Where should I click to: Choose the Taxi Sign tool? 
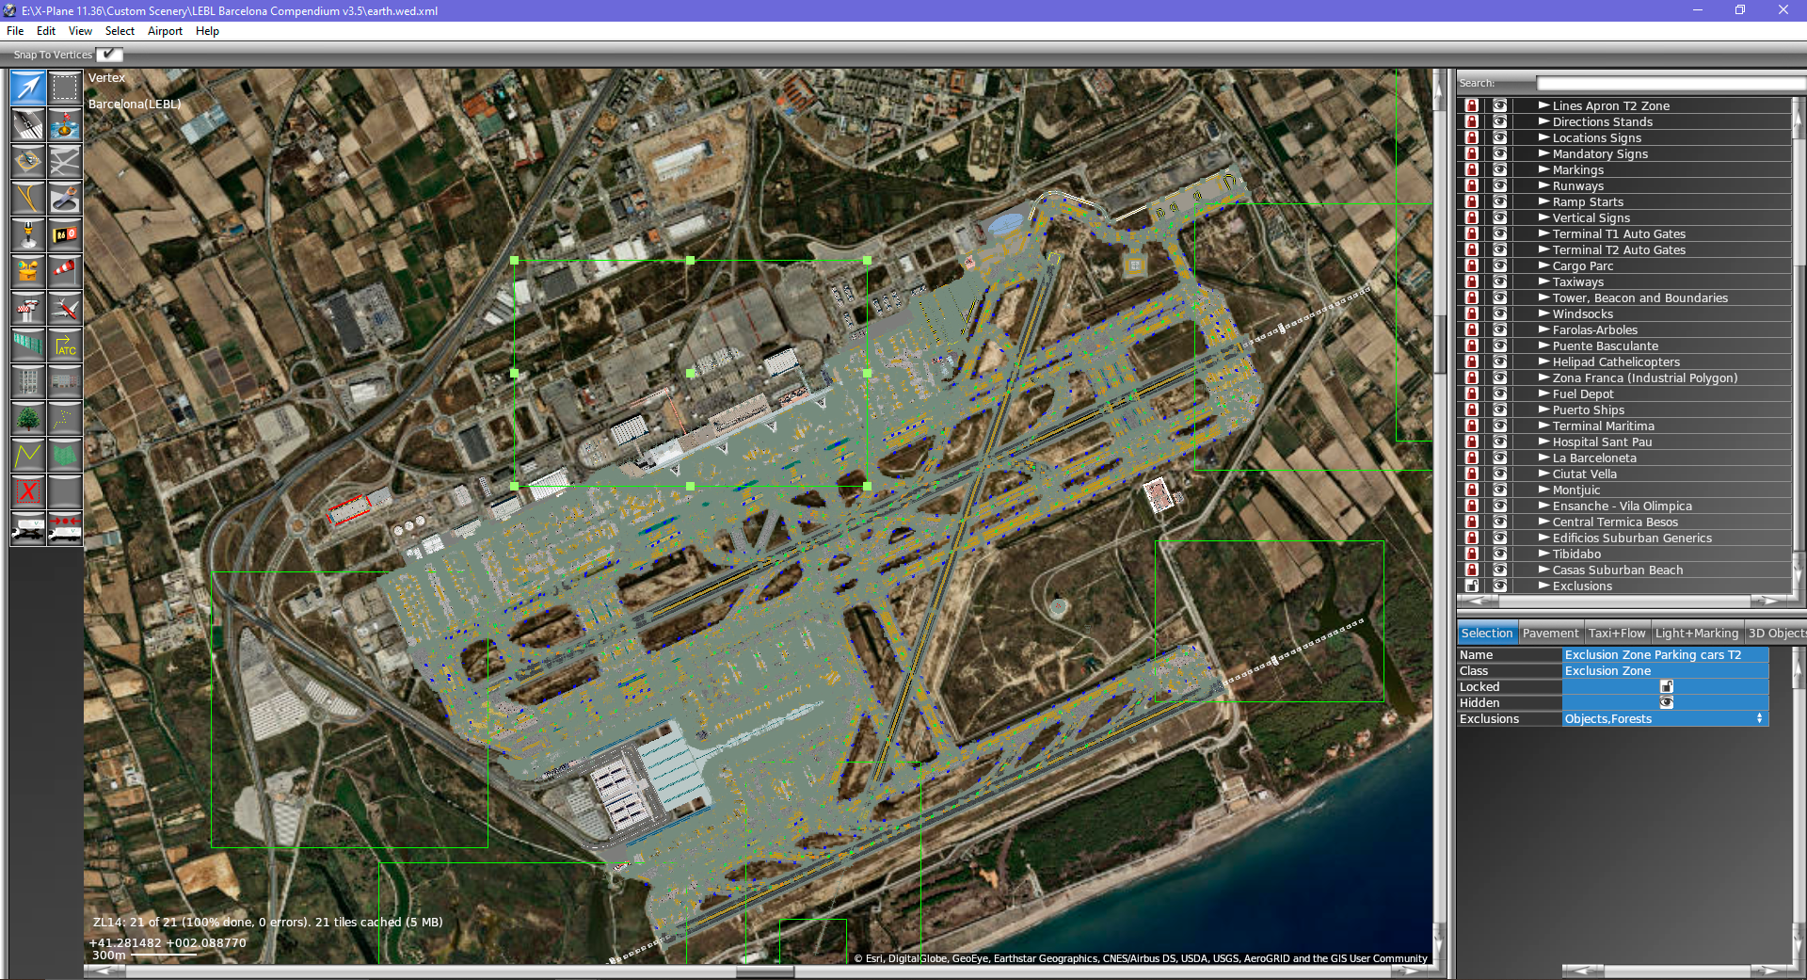point(65,235)
